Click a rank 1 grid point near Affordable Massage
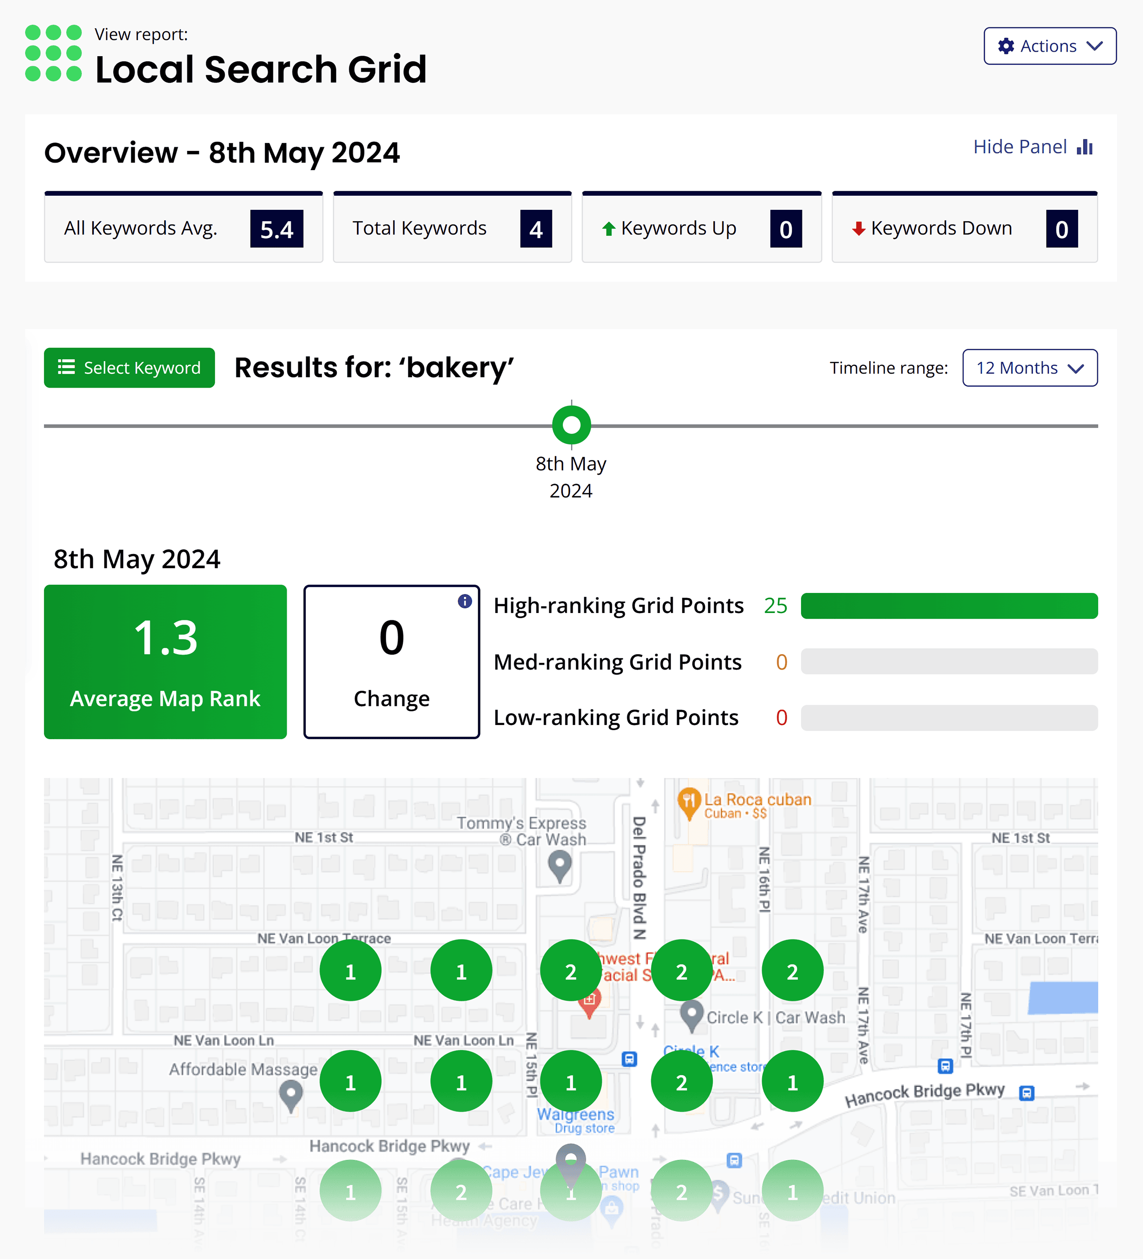Image resolution: width=1143 pixels, height=1259 pixels. (350, 1080)
